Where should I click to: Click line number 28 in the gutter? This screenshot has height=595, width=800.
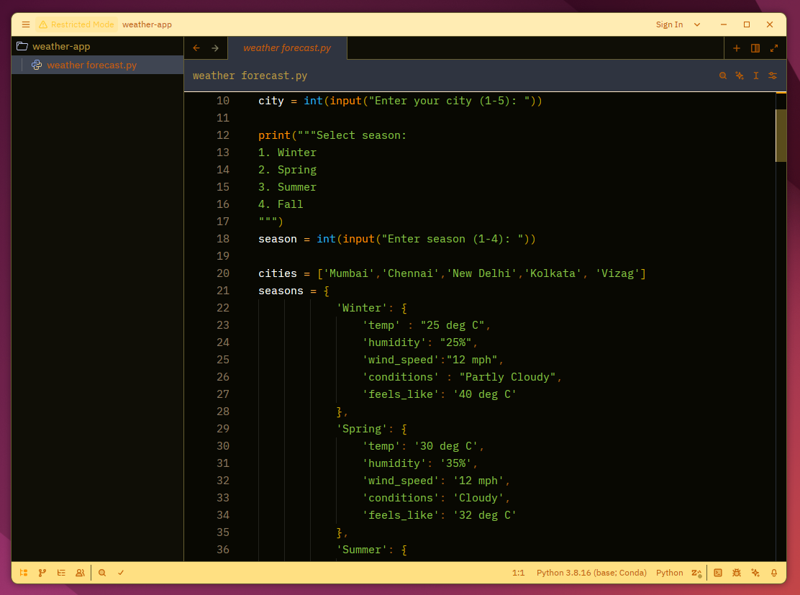[x=223, y=412]
